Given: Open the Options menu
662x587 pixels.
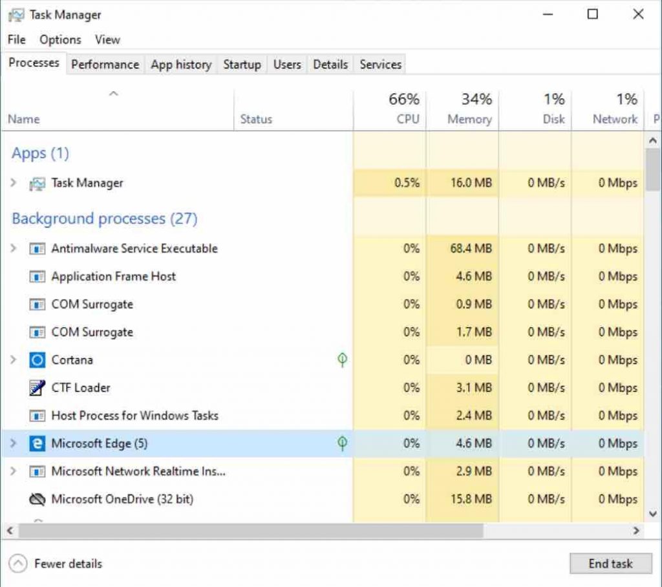Looking at the screenshot, I should (x=59, y=39).
